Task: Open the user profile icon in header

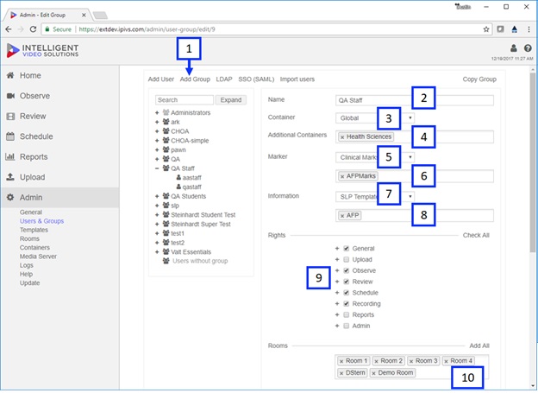Action: click(x=514, y=48)
